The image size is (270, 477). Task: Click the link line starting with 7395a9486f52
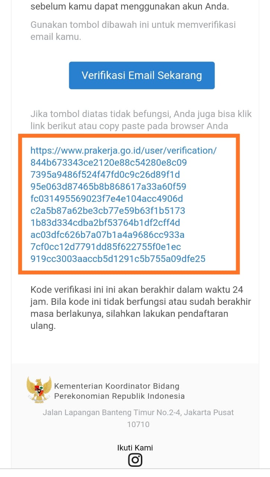(105, 175)
